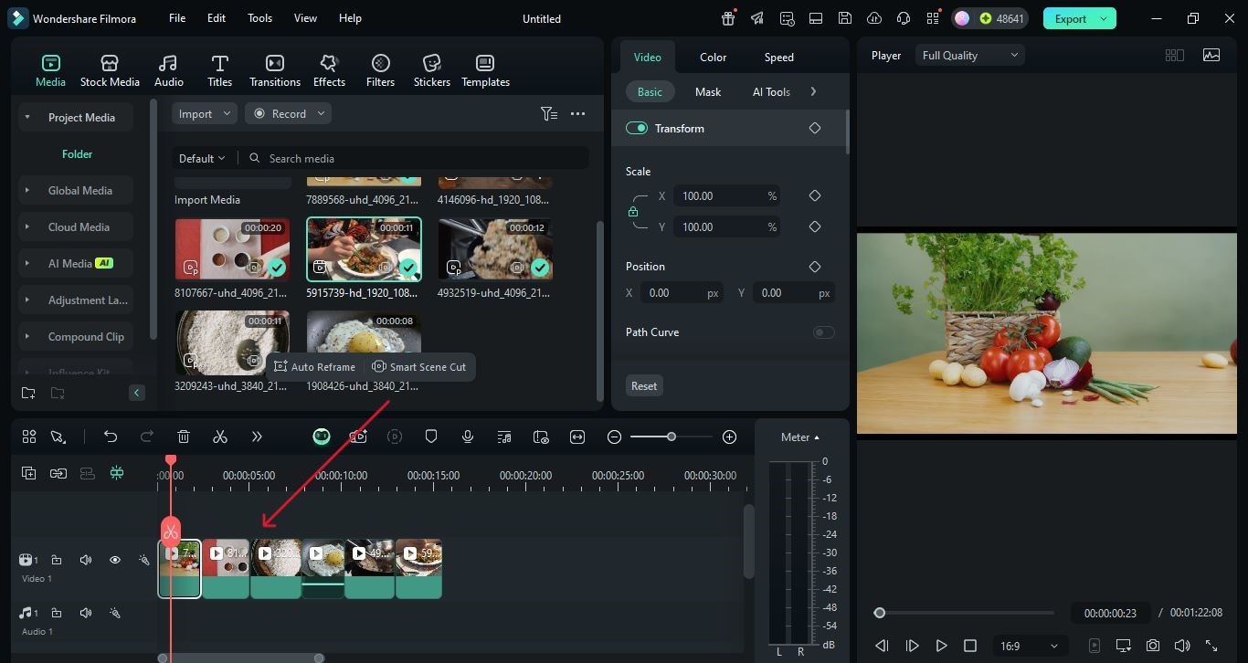Mute the Video 1 track
Image resolution: width=1248 pixels, height=663 pixels.
(x=85, y=560)
